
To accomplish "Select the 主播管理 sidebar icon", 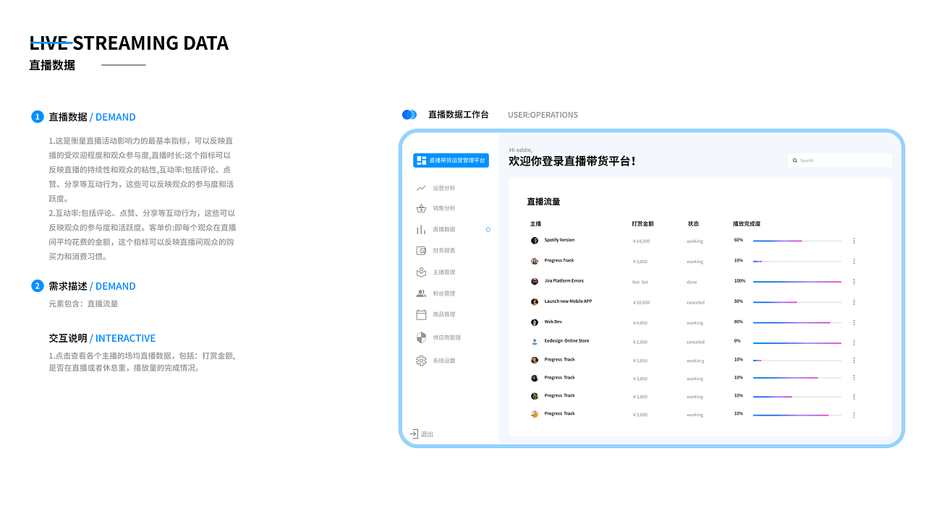I will pos(422,272).
